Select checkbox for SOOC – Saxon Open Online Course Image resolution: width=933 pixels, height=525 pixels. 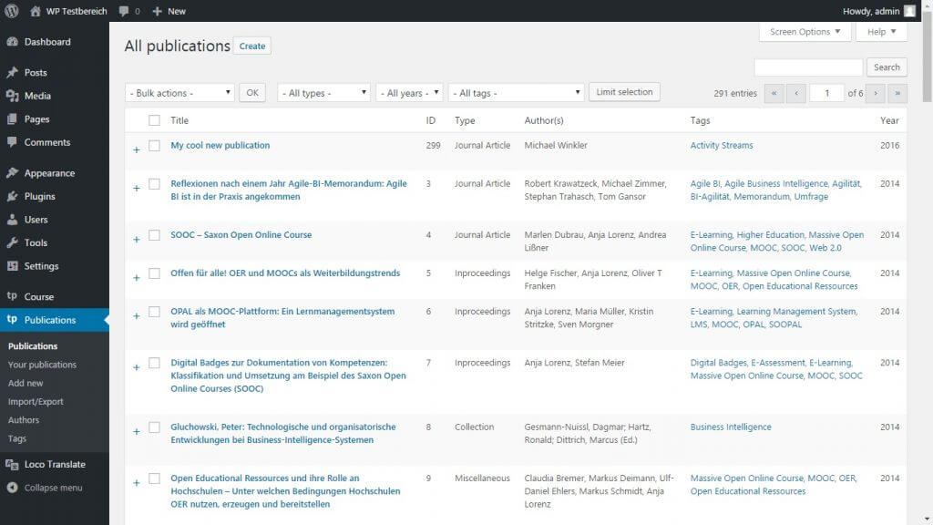click(154, 235)
